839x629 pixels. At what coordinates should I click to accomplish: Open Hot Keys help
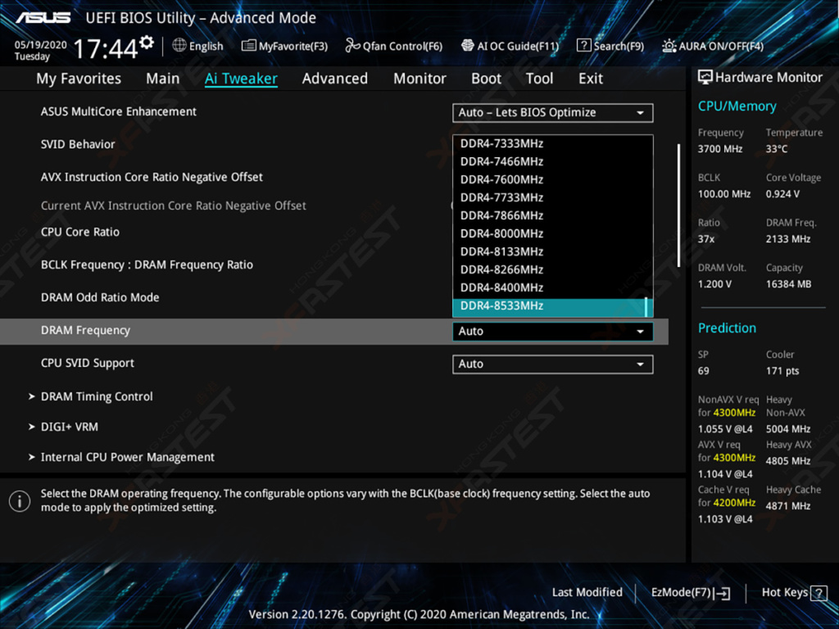(794, 593)
